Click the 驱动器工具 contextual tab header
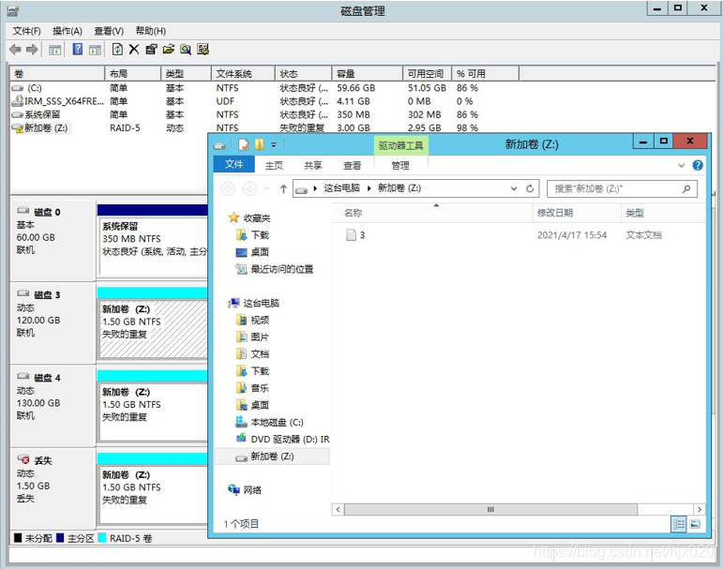This screenshot has width=723, height=569. (x=400, y=145)
